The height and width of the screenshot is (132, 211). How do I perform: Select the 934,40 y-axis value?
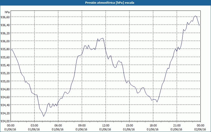(5, 105)
